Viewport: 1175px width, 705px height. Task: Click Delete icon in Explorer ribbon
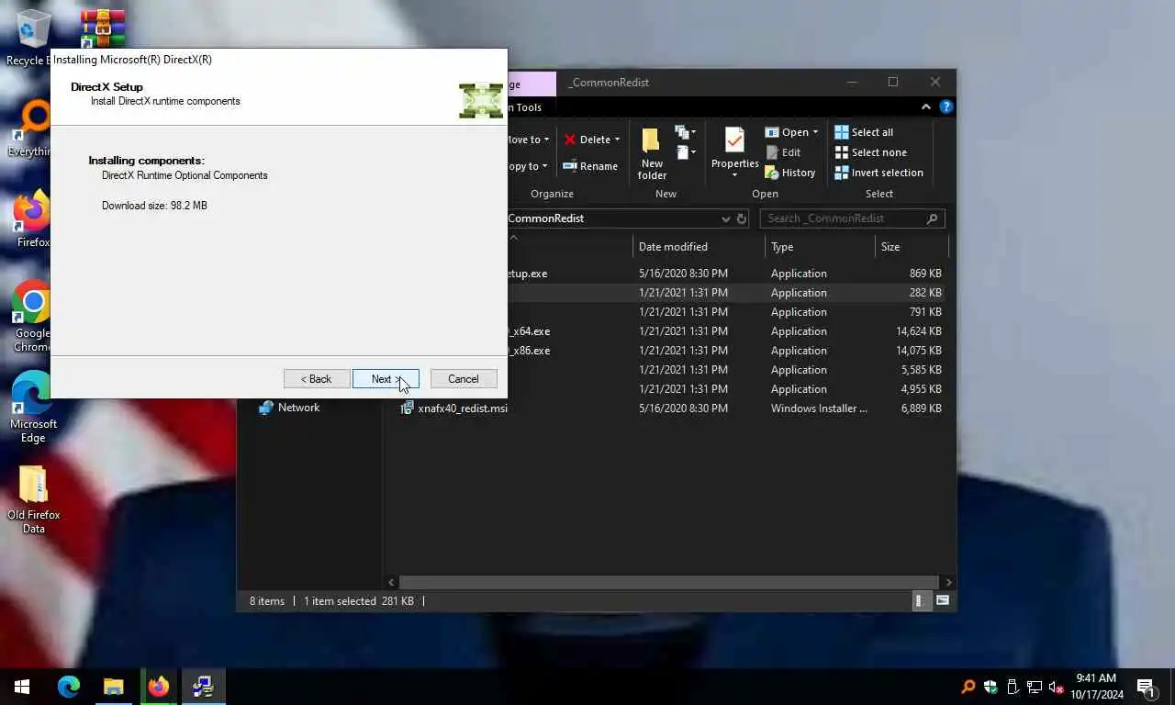pyautogui.click(x=570, y=140)
